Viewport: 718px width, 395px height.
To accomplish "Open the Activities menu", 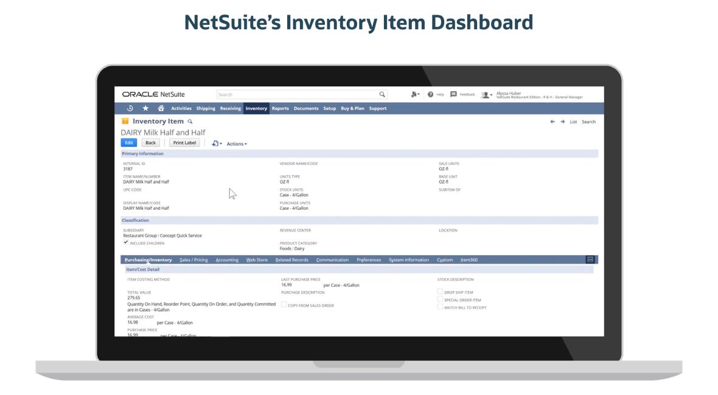I will point(181,108).
